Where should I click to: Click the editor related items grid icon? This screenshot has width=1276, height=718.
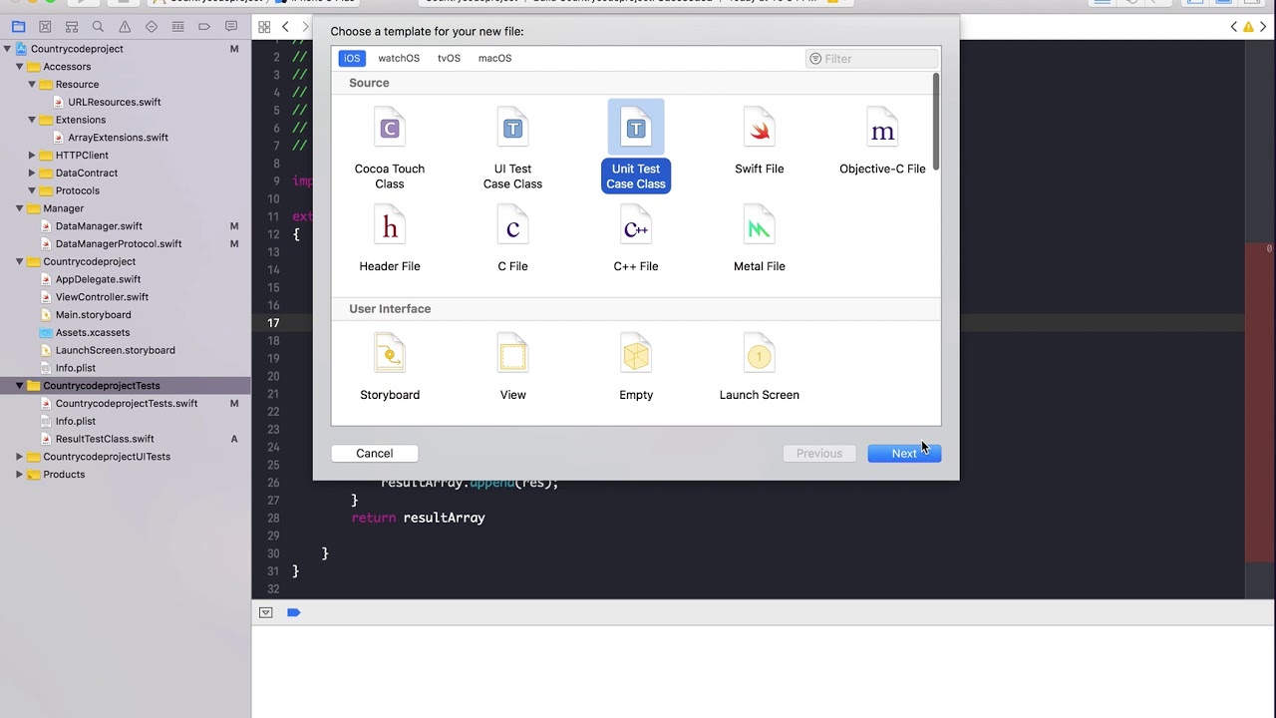click(264, 27)
